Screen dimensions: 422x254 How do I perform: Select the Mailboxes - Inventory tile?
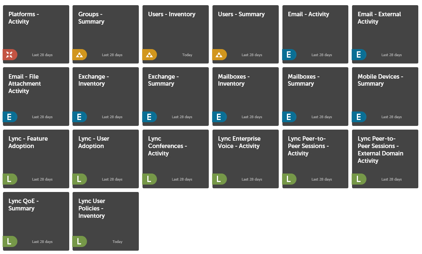pos(245,97)
